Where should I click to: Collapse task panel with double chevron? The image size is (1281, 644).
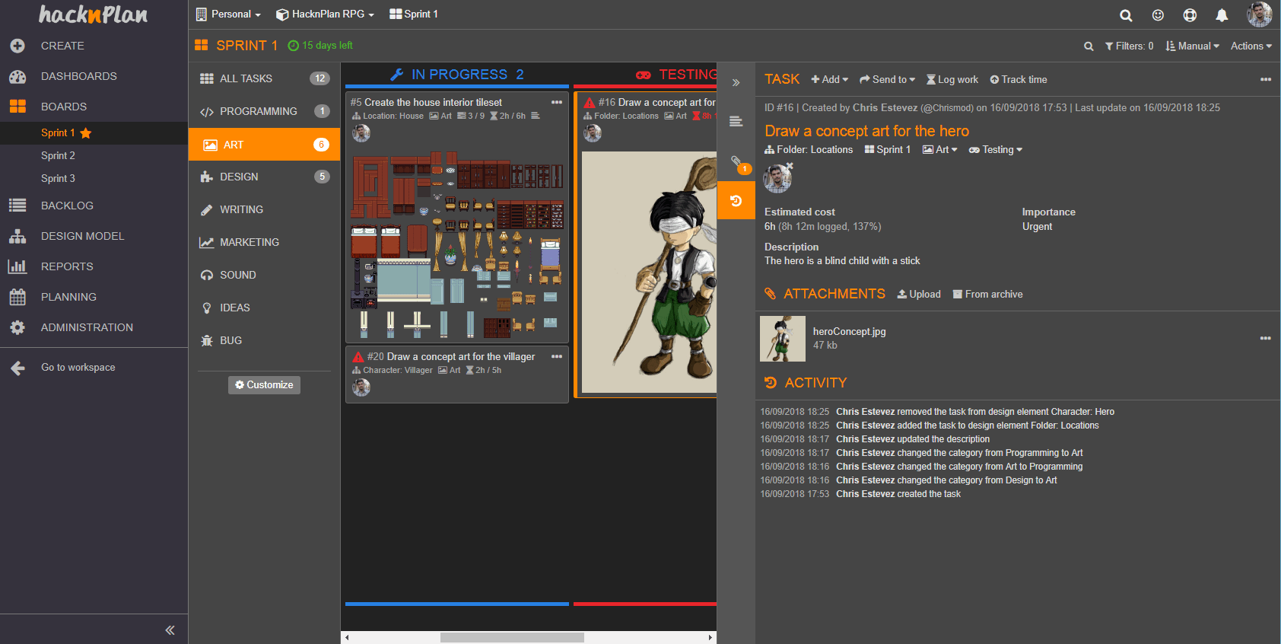[x=736, y=82]
